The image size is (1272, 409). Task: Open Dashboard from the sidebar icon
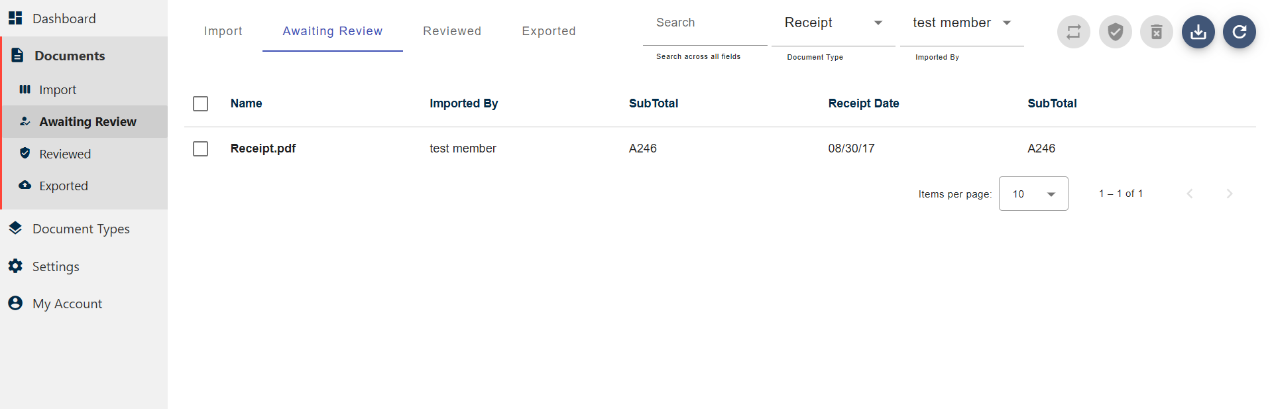(x=15, y=19)
